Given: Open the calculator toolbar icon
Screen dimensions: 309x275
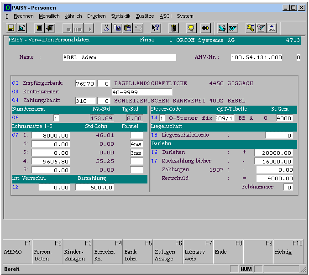Looking at the screenshot, I should click(x=39, y=28).
